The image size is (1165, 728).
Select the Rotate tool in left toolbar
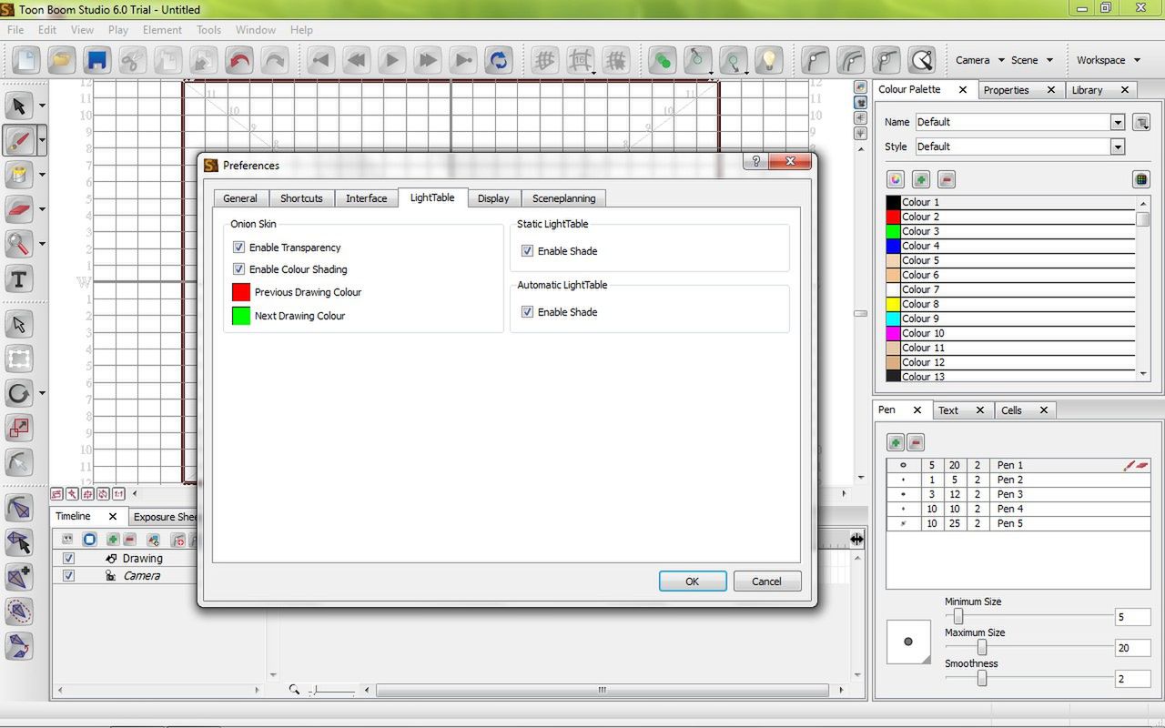click(x=19, y=393)
